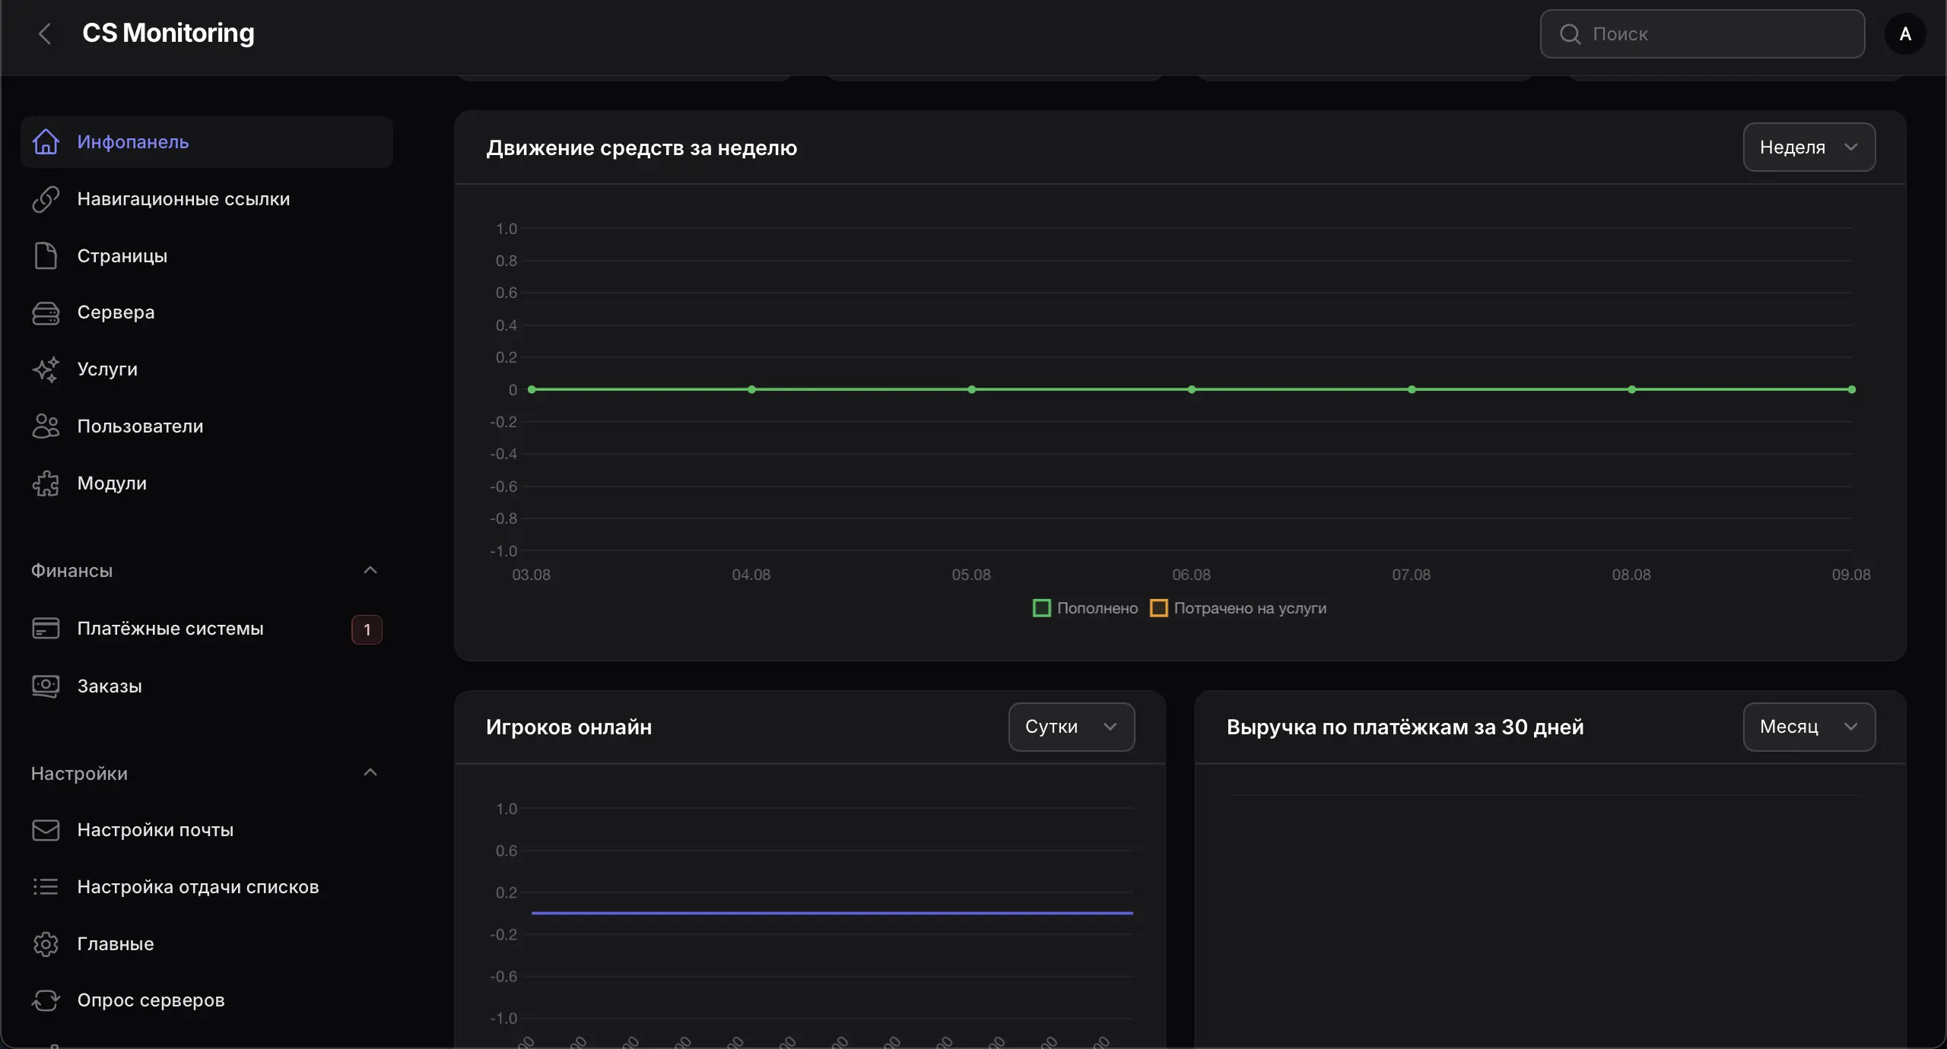1947x1049 pixels.
Task: Open Настройка отдачи списков
Action: (x=207, y=887)
